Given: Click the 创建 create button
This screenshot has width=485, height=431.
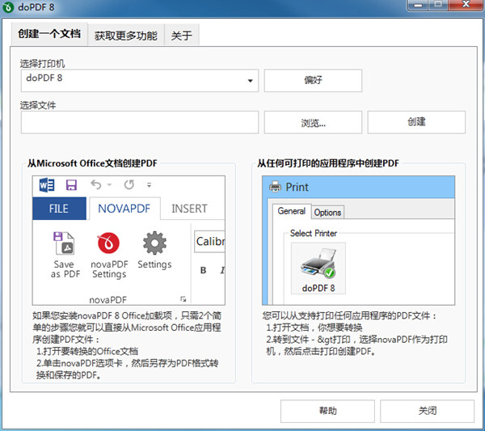Looking at the screenshot, I should click(x=416, y=122).
